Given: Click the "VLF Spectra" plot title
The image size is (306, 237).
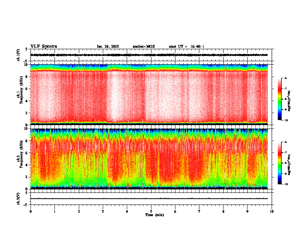Looking at the screenshot, I should pos(44,46).
